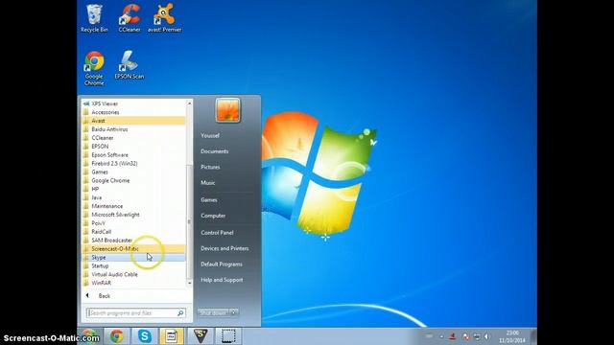Open the Recycle Bin desktop icon
The height and width of the screenshot is (345, 614).
94,18
